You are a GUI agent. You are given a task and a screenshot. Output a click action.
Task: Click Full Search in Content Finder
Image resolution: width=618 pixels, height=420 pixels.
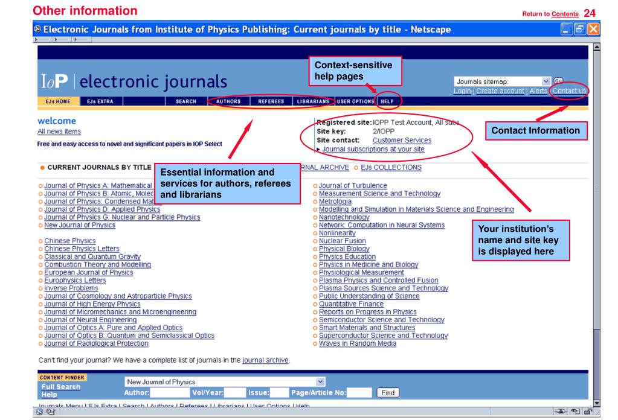pos(60,387)
